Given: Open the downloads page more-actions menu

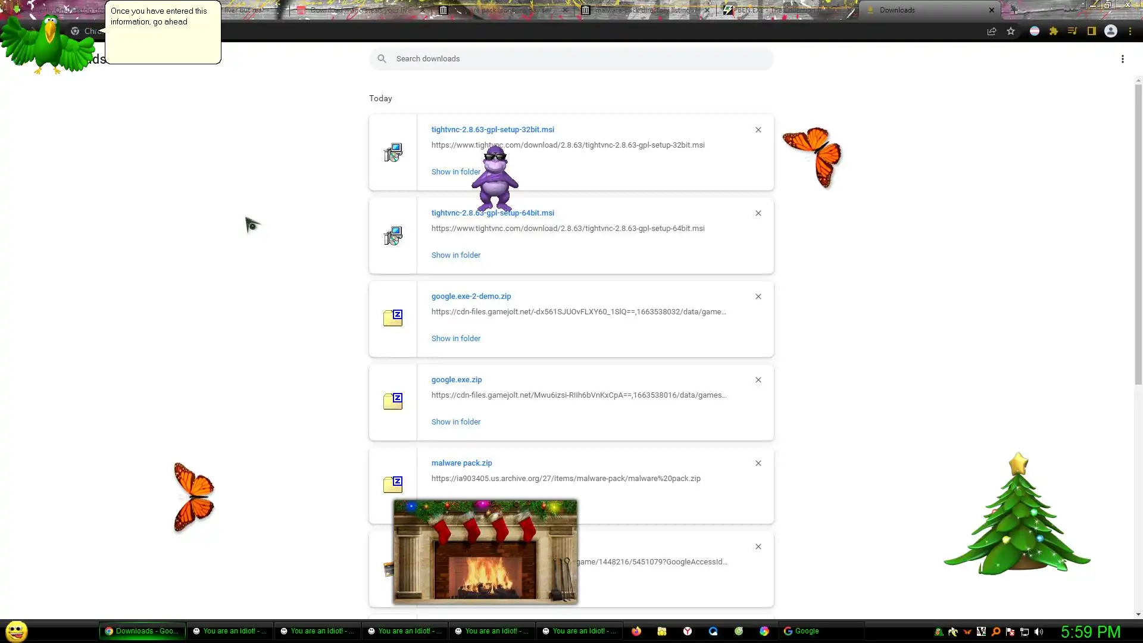Looking at the screenshot, I should click(1122, 59).
